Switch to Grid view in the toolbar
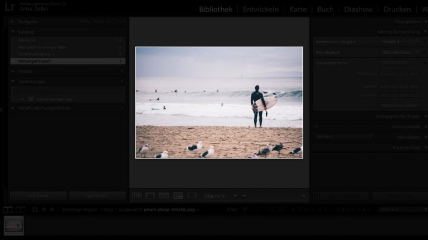 pos(137,196)
